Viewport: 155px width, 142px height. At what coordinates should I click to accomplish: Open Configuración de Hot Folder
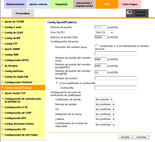23,135
